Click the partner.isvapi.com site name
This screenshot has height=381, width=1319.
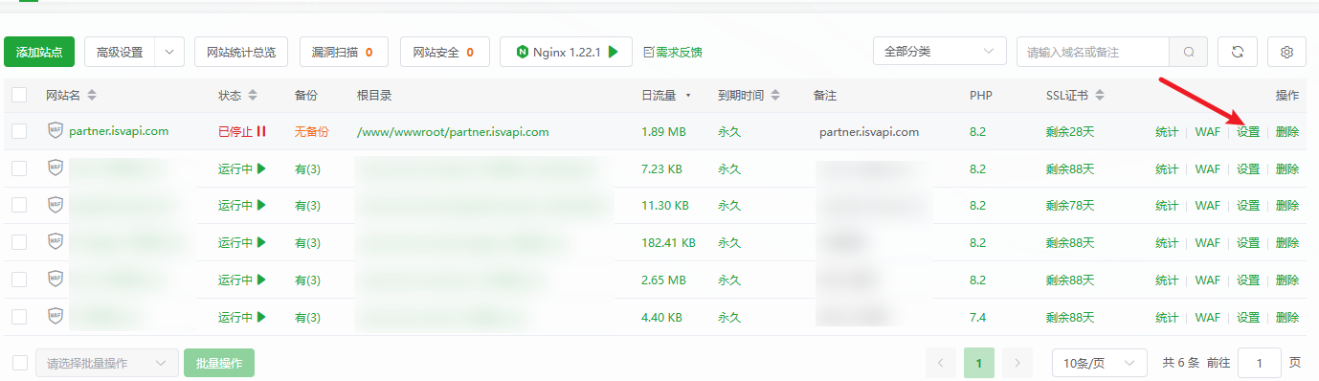(x=119, y=131)
